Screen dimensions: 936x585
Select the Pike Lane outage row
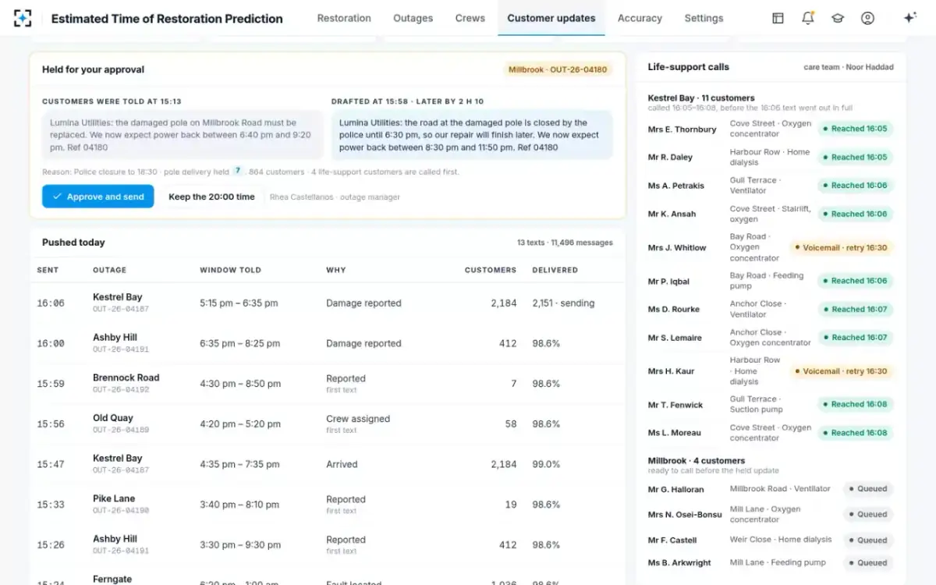328,505
